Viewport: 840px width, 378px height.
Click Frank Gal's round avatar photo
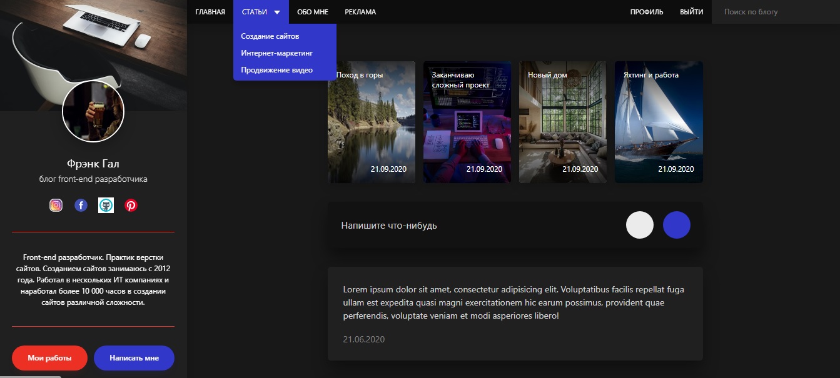click(93, 111)
